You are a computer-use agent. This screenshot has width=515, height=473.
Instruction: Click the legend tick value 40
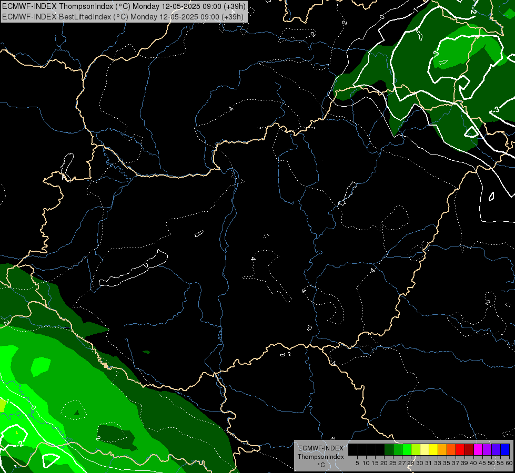(x=473, y=463)
